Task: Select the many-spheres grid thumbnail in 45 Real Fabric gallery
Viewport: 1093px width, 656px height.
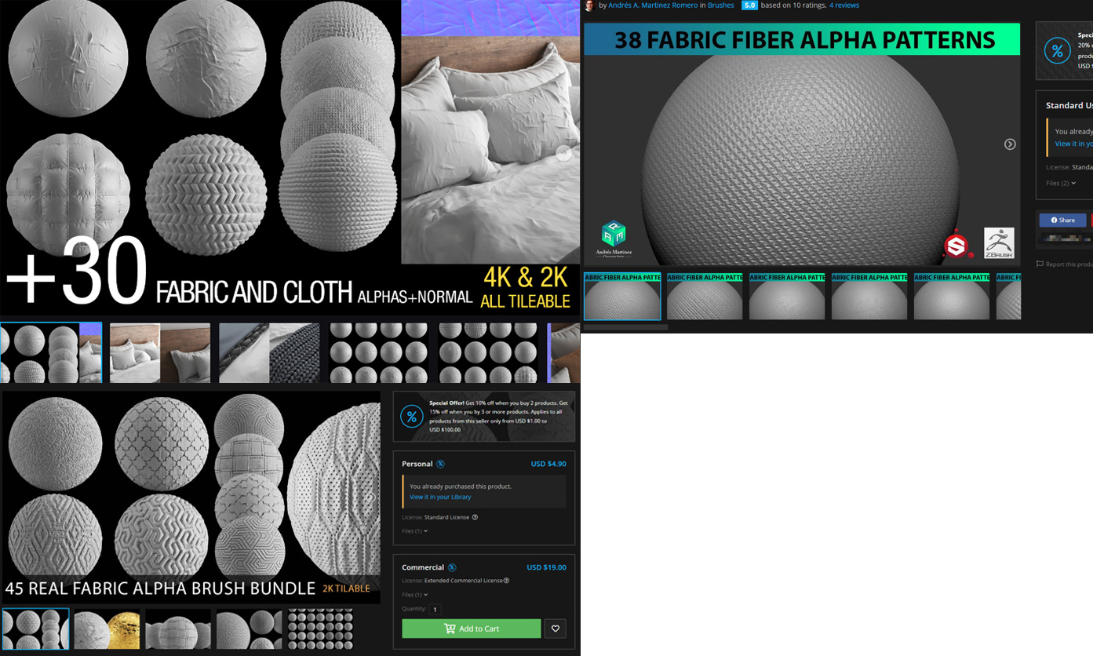Action: [320, 629]
